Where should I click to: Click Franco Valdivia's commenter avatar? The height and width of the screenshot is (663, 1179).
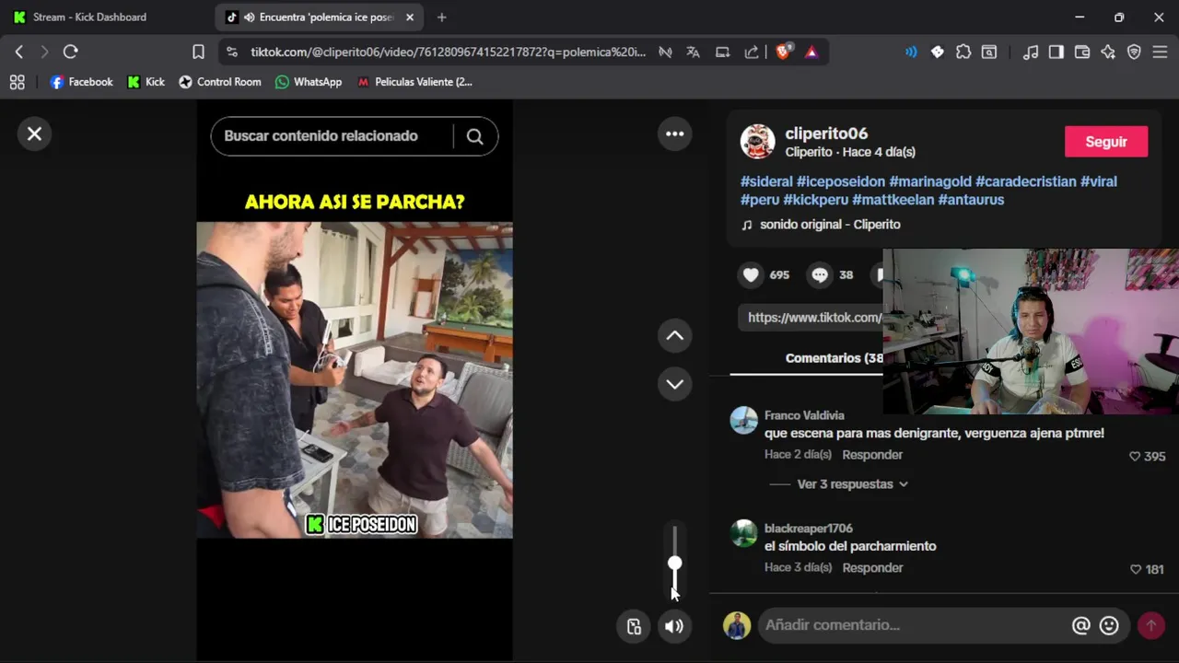pyautogui.click(x=743, y=420)
